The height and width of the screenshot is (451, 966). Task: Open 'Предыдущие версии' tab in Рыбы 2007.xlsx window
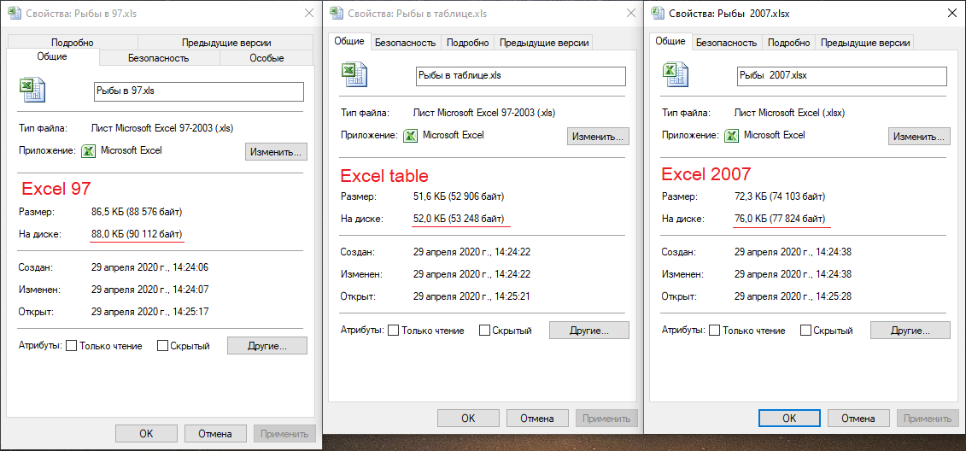point(864,43)
